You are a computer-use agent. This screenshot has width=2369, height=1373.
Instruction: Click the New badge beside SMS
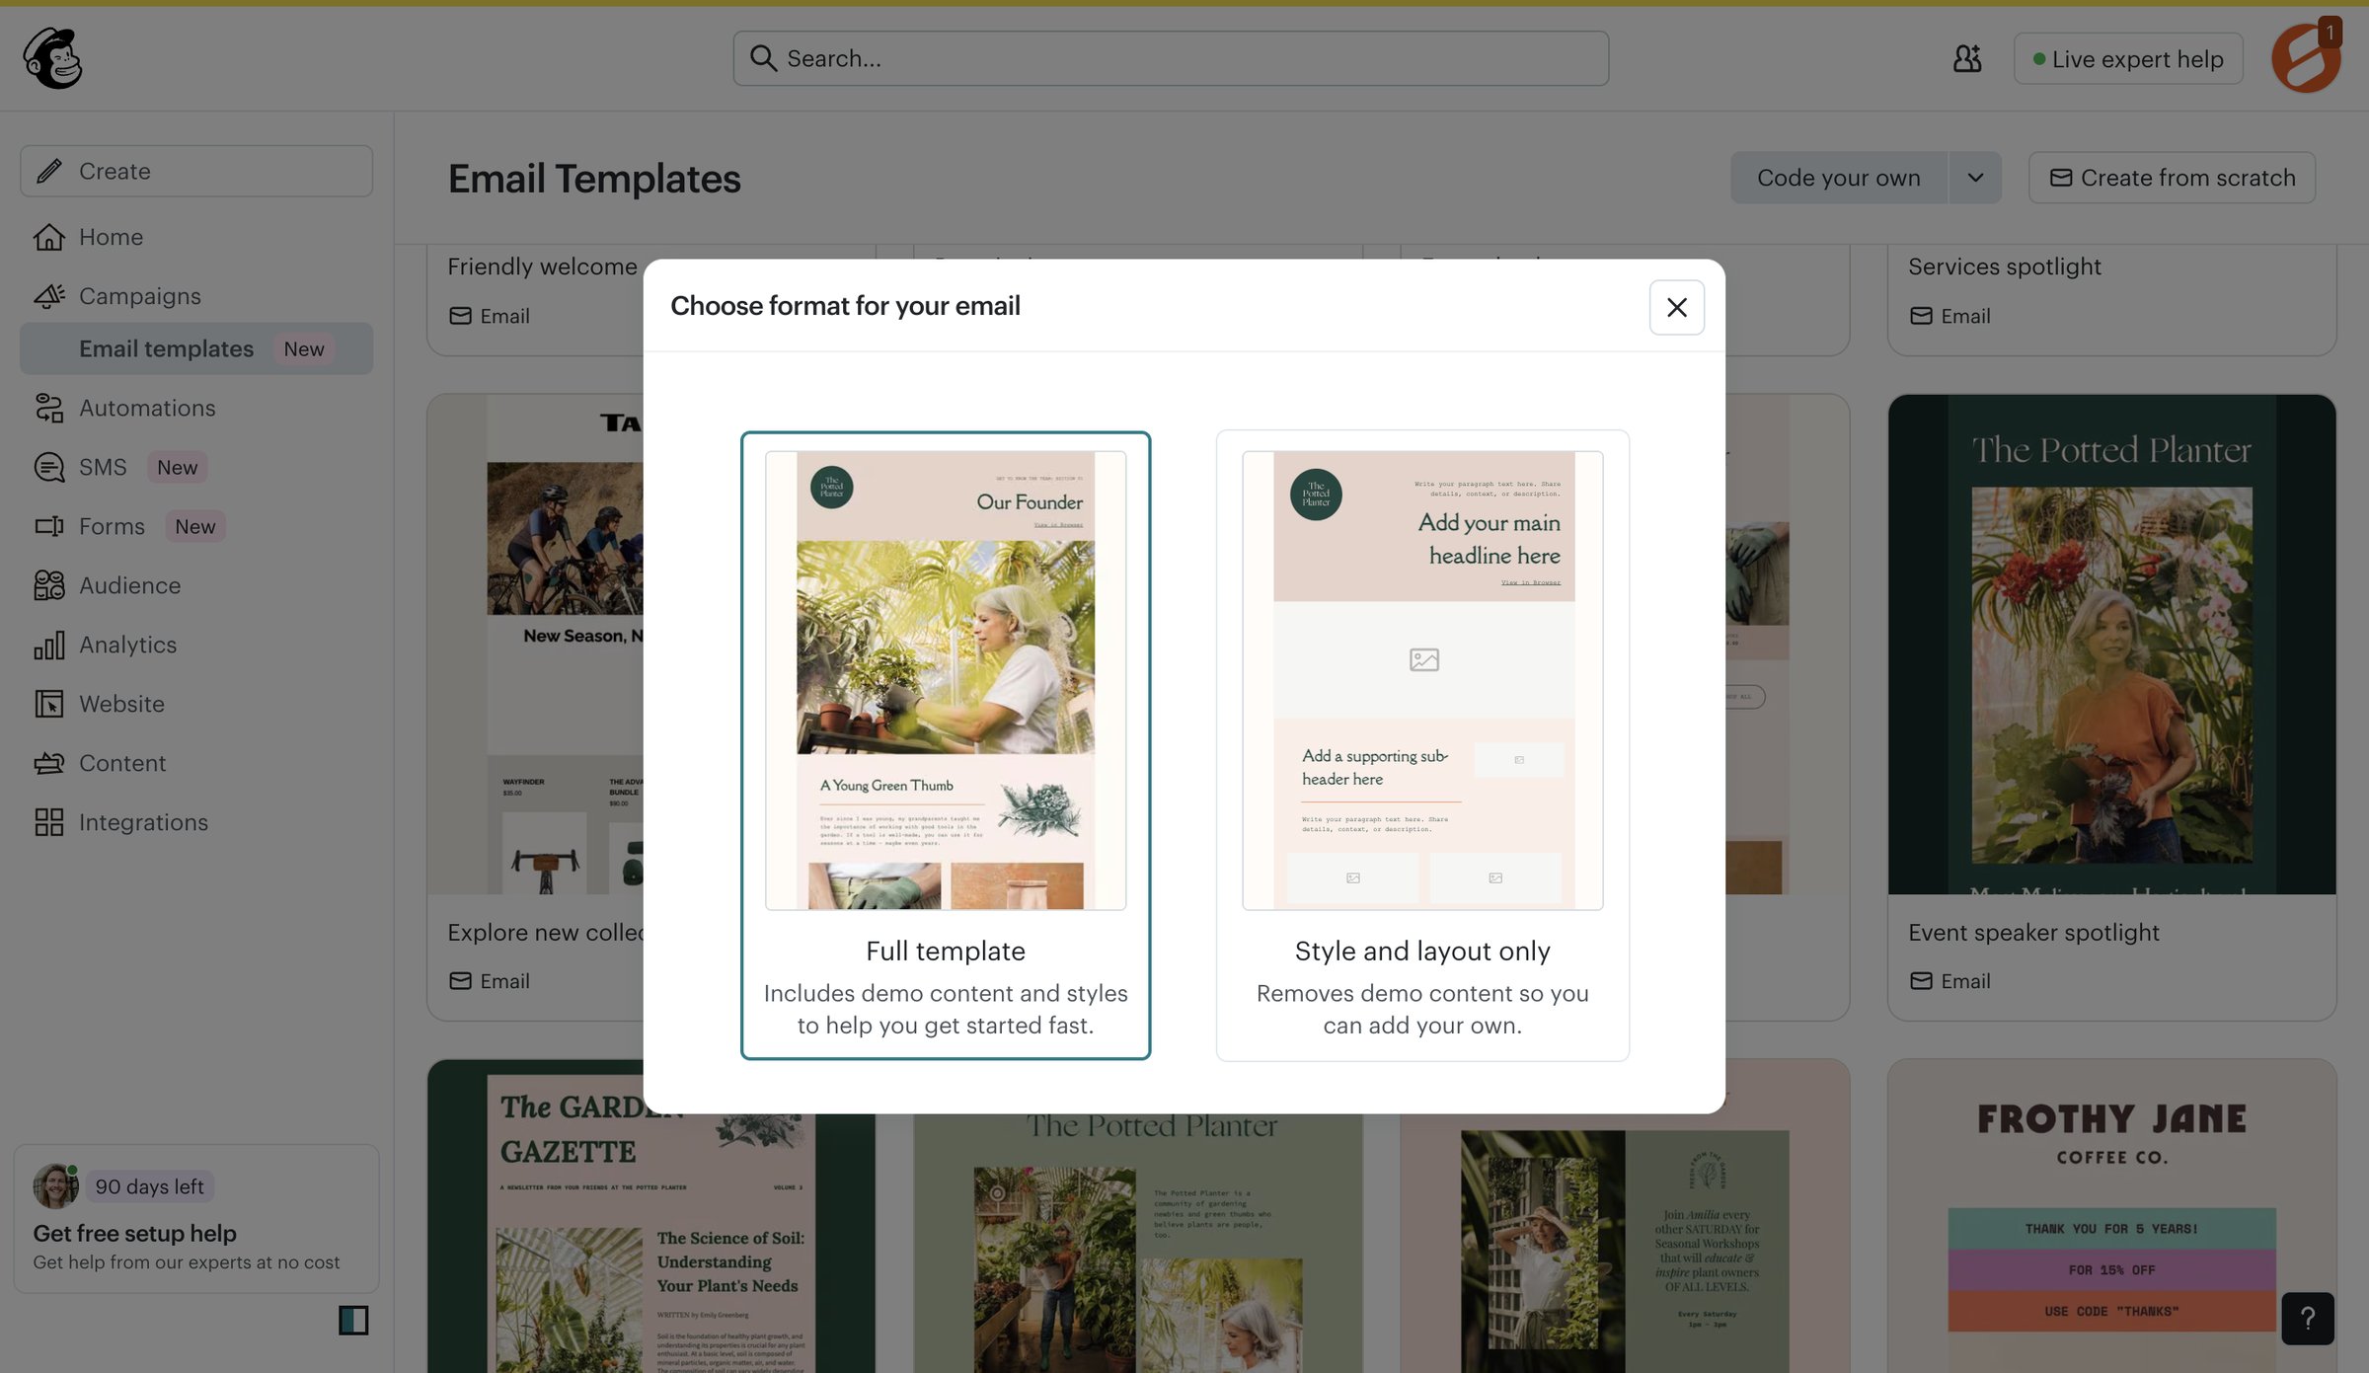[177, 467]
